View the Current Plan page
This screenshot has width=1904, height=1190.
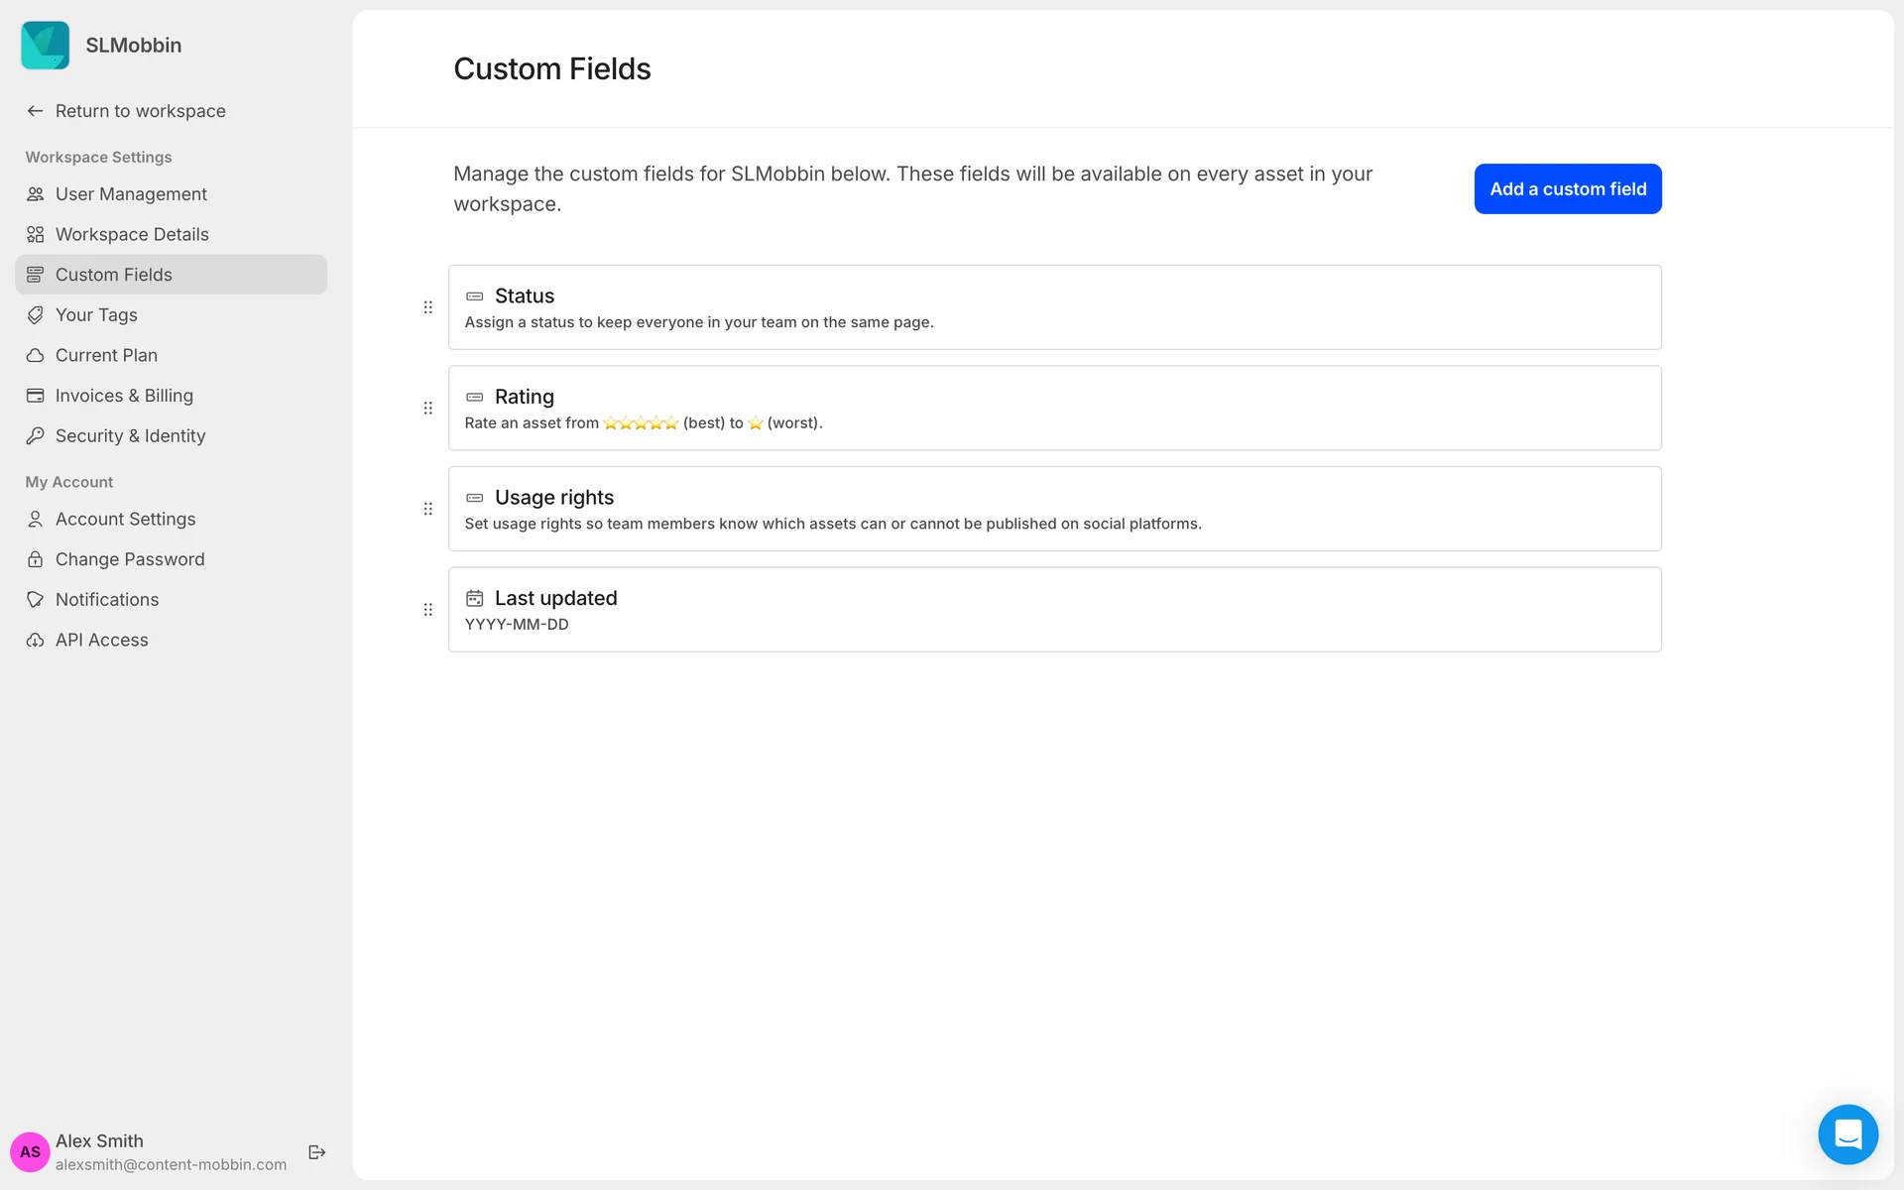tap(106, 355)
